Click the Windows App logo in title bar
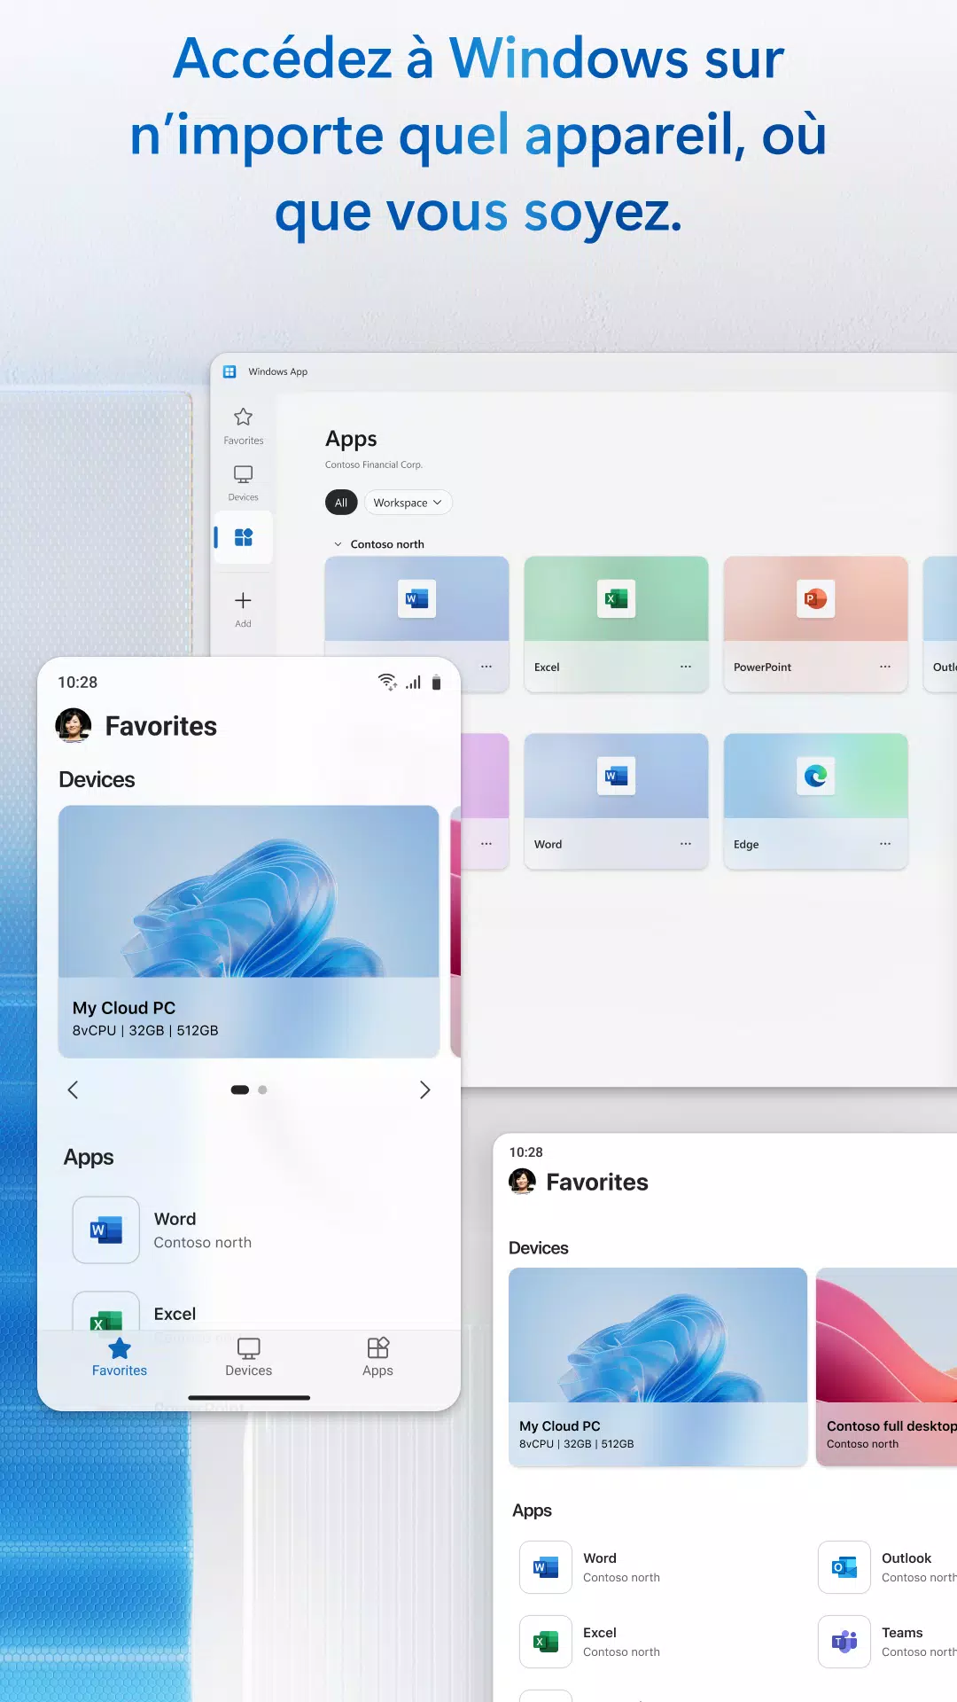This screenshot has width=957, height=1702. (230, 371)
